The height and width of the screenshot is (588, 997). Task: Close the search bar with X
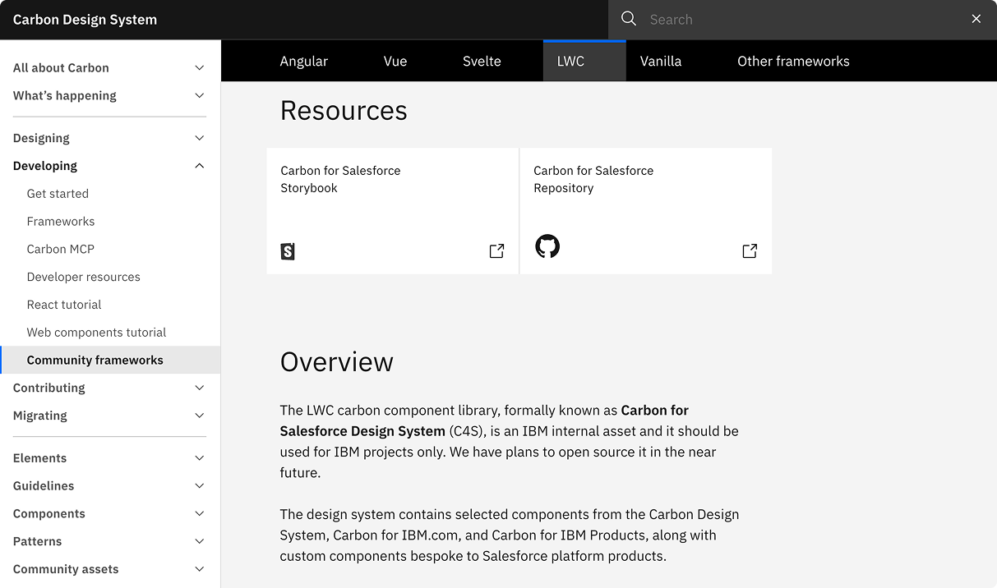click(x=976, y=19)
